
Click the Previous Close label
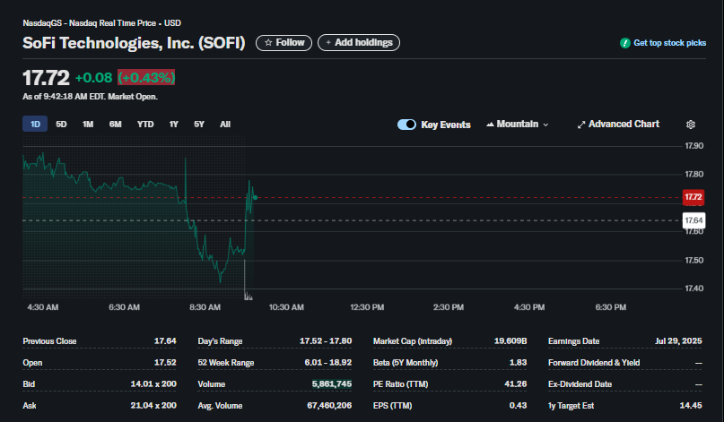tap(49, 341)
